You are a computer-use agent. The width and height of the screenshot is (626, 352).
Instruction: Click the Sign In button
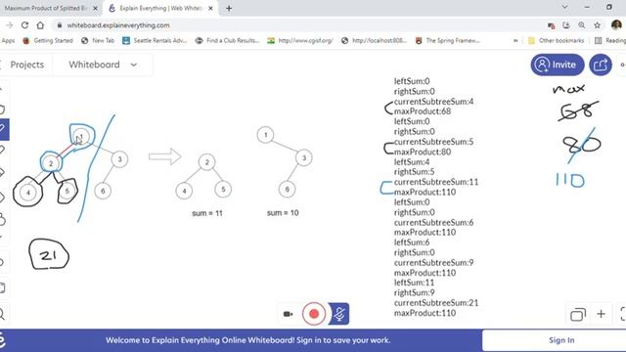(x=561, y=340)
